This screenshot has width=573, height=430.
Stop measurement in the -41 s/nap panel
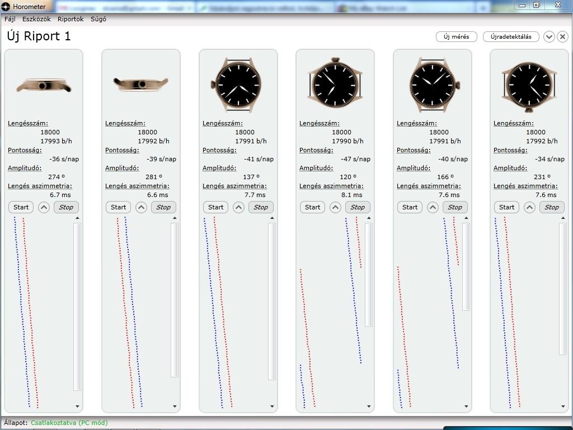(261, 207)
